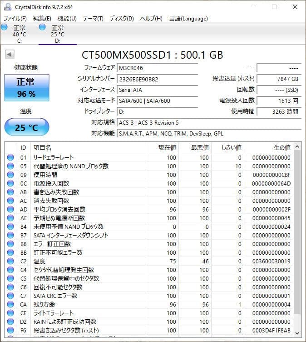The height and width of the screenshot is (342, 306).
Task: Open the テーマ(T) menu
Action: pyautogui.click(x=93, y=19)
